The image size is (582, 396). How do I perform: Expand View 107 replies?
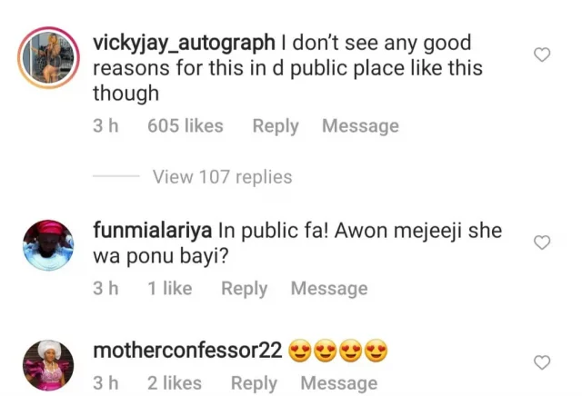[x=222, y=177]
